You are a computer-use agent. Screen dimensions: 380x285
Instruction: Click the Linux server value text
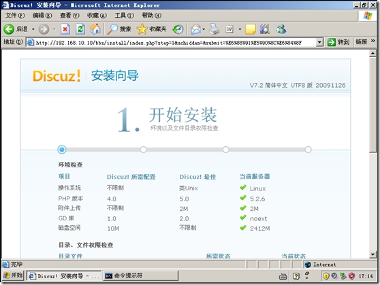(257, 188)
